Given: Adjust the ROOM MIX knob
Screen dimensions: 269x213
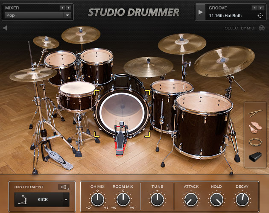Looking at the screenshot, I should 123,199.
